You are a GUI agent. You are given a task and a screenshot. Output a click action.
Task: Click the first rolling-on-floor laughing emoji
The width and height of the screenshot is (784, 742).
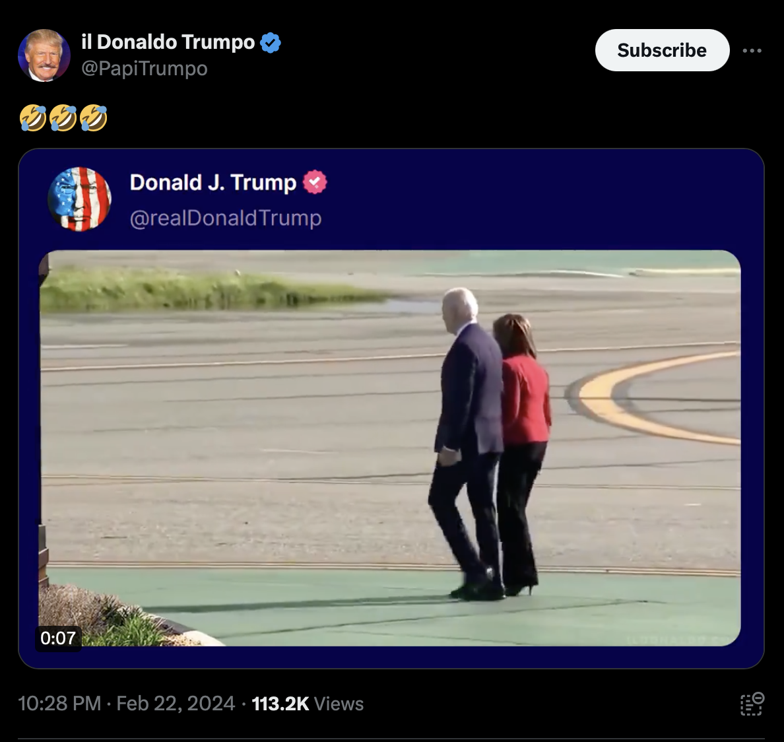point(33,118)
